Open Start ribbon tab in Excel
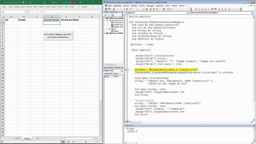 tap(11, 7)
